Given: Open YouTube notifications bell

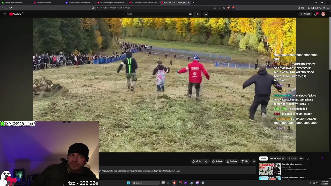Looking at the screenshot, I should [316, 14].
